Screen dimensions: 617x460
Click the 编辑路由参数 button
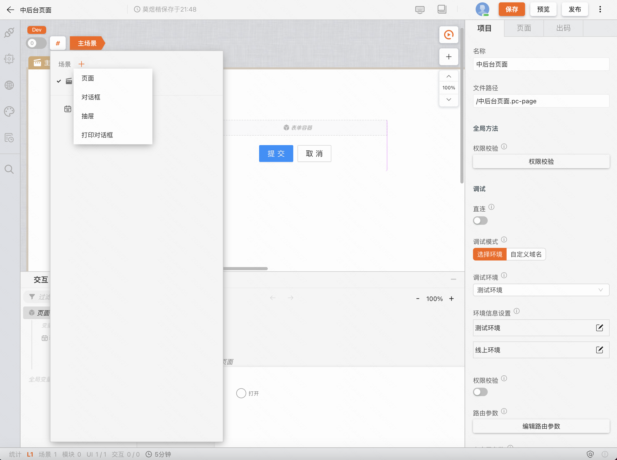coord(541,426)
